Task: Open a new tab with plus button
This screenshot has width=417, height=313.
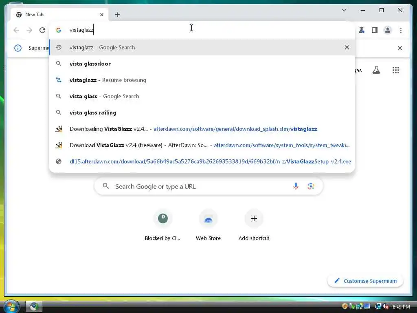Action: (x=117, y=15)
